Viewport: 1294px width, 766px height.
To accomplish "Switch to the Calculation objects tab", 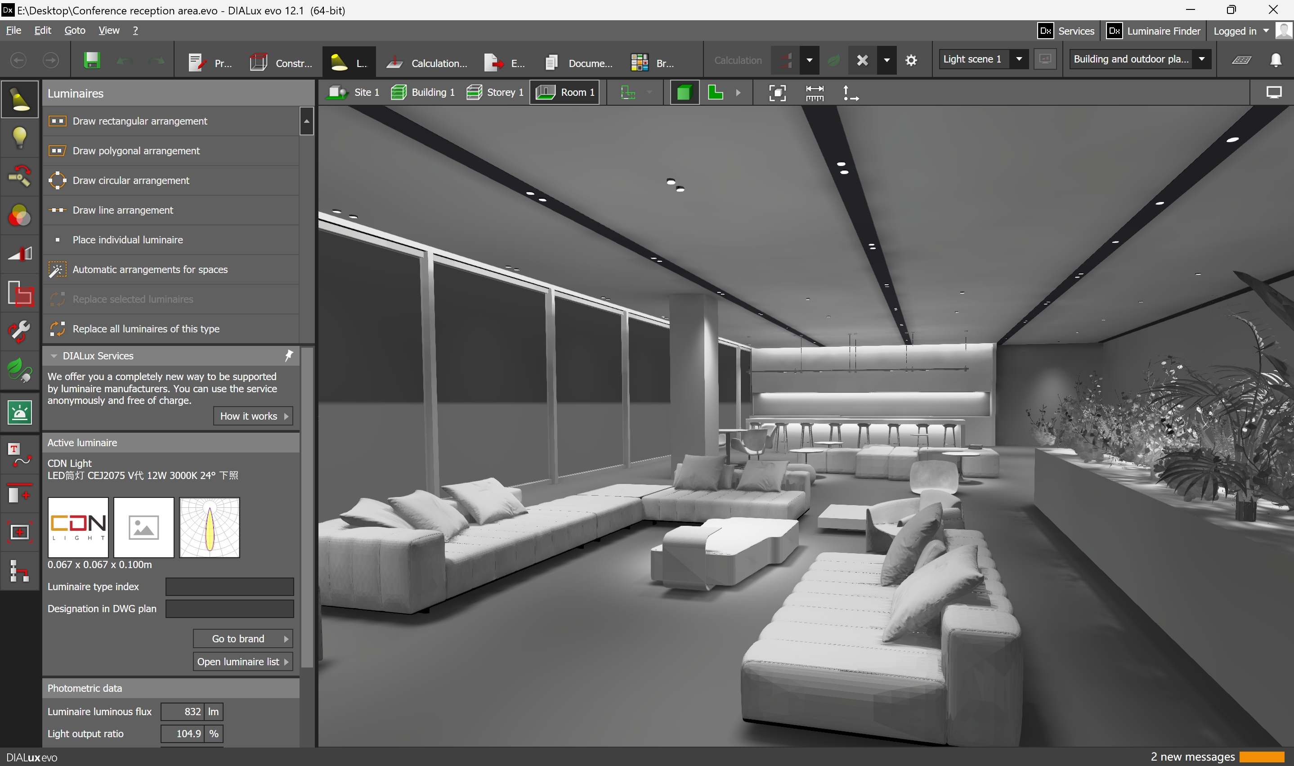I will click(x=427, y=63).
